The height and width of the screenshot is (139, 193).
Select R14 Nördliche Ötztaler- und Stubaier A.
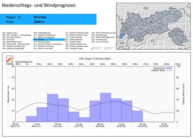[x=48, y=44]
